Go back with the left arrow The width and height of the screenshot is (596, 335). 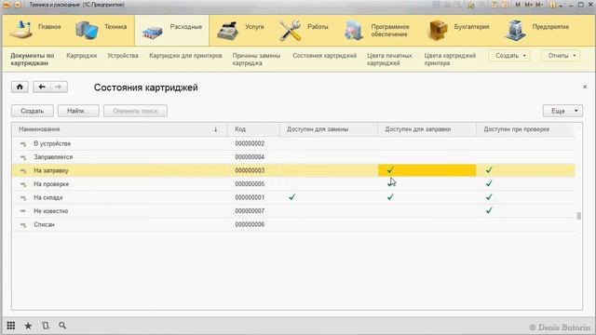42,87
